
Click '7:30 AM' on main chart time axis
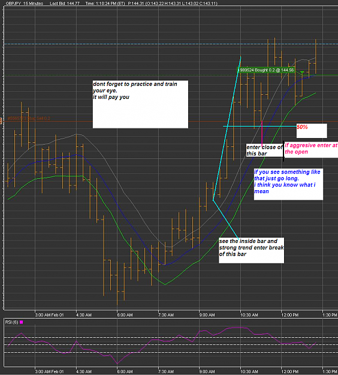(166, 315)
